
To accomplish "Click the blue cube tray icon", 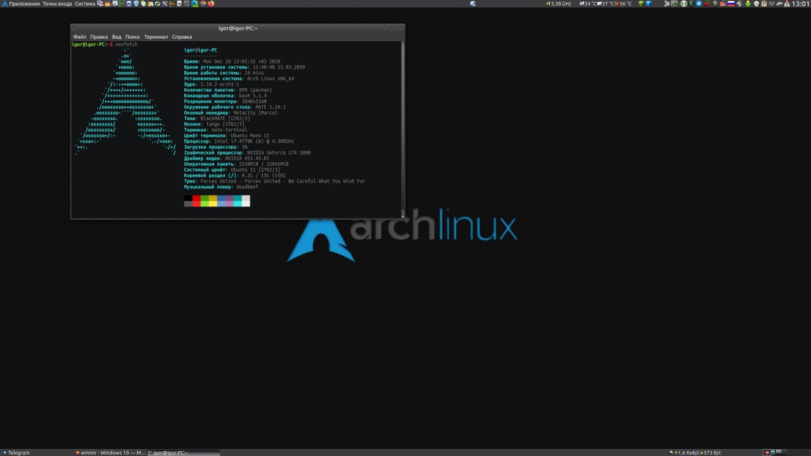I will (649, 4).
